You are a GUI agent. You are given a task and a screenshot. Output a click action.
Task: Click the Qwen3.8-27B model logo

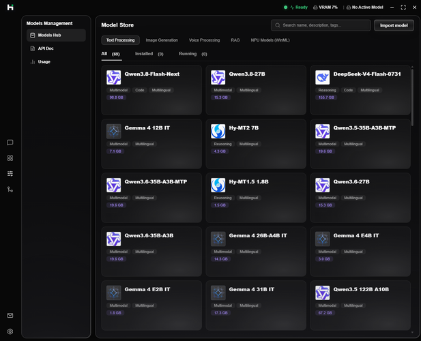click(x=218, y=77)
